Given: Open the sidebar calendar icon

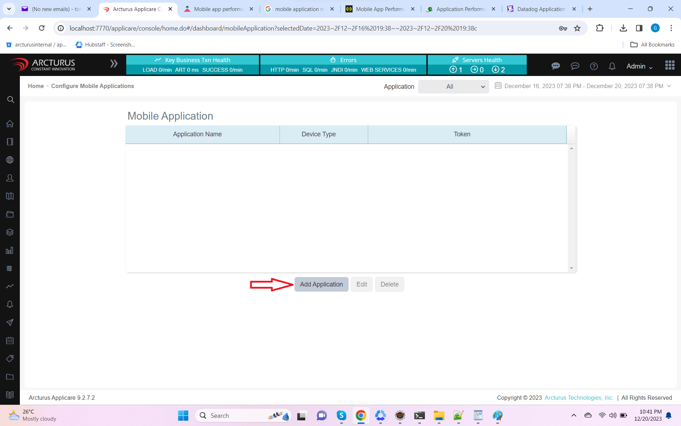Looking at the screenshot, I should point(10,340).
